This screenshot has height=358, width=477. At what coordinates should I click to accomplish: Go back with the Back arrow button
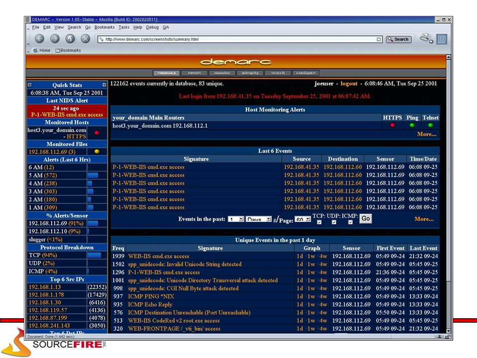pos(40,39)
